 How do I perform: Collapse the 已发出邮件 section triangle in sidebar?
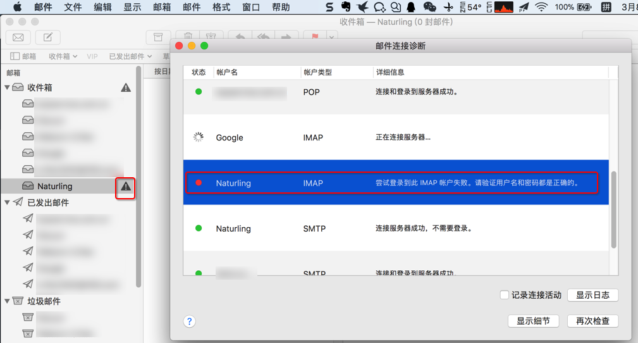7,203
